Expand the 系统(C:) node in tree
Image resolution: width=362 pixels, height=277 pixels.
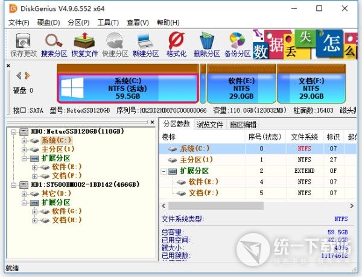(24, 140)
